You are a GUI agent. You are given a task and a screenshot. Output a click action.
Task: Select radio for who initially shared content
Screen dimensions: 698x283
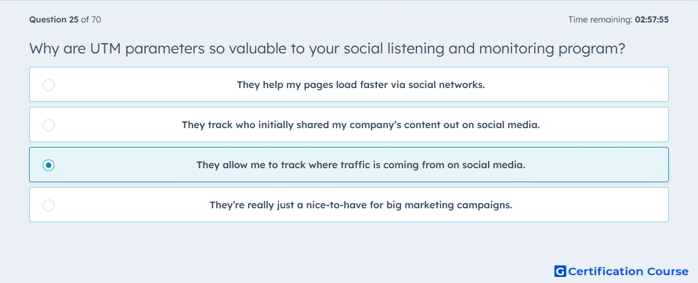click(x=49, y=124)
